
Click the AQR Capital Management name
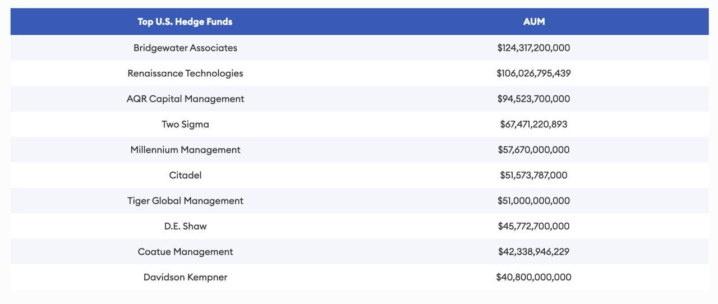[x=185, y=99]
